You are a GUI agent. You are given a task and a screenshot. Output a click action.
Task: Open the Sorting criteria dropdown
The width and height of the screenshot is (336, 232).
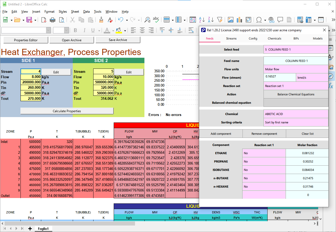pyautogui.click(x=296, y=122)
